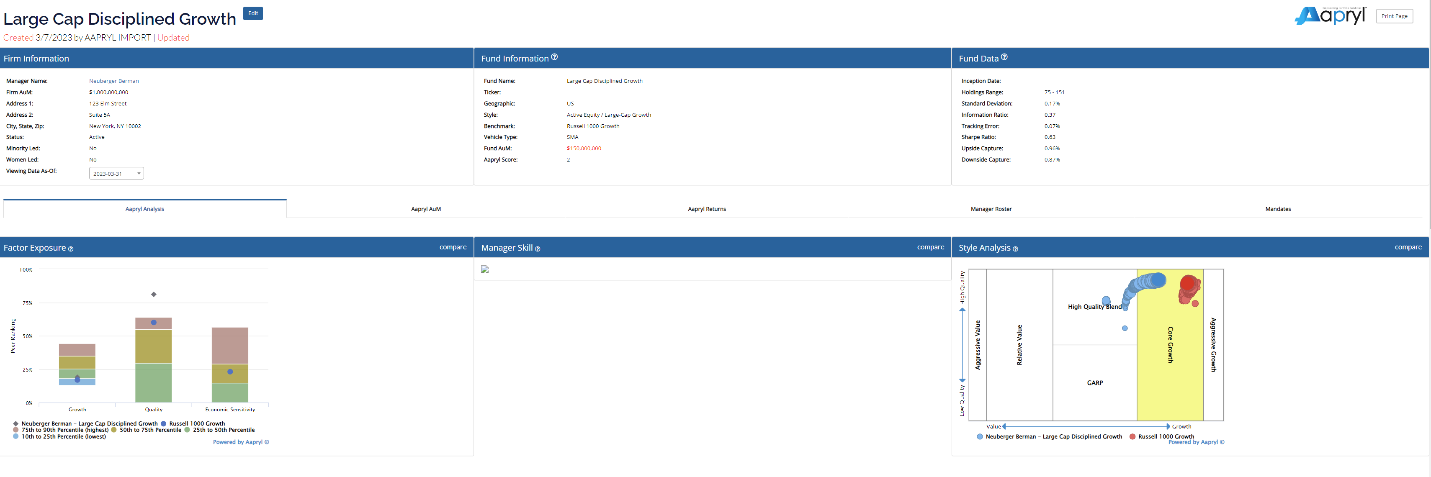Viewport: 1431px width, 477px height.
Task: Click the benchmark value Russell 1000 Growth
Action: 593,126
